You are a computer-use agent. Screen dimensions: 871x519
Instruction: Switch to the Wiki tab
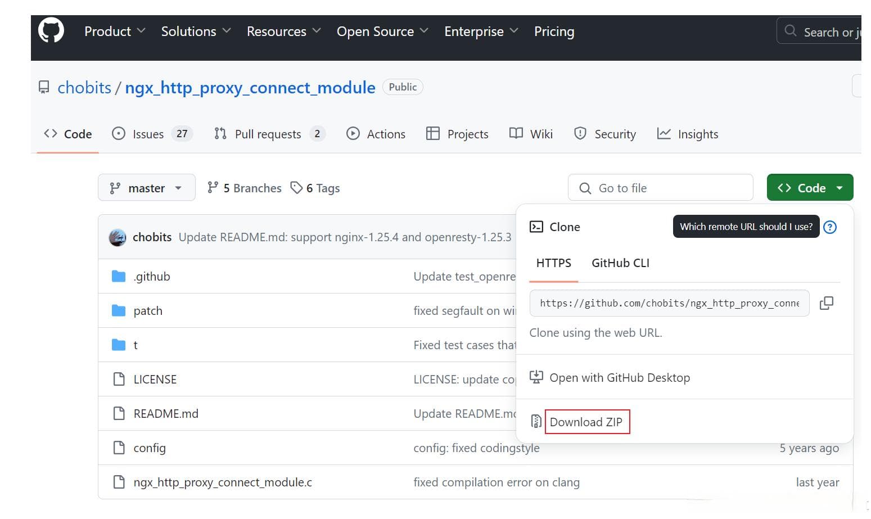pyautogui.click(x=531, y=134)
